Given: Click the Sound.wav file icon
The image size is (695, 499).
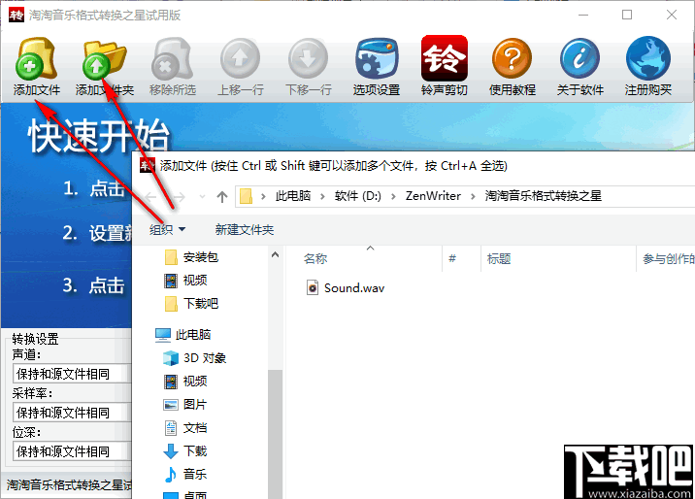Looking at the screenshot, I should pos(313,288).
